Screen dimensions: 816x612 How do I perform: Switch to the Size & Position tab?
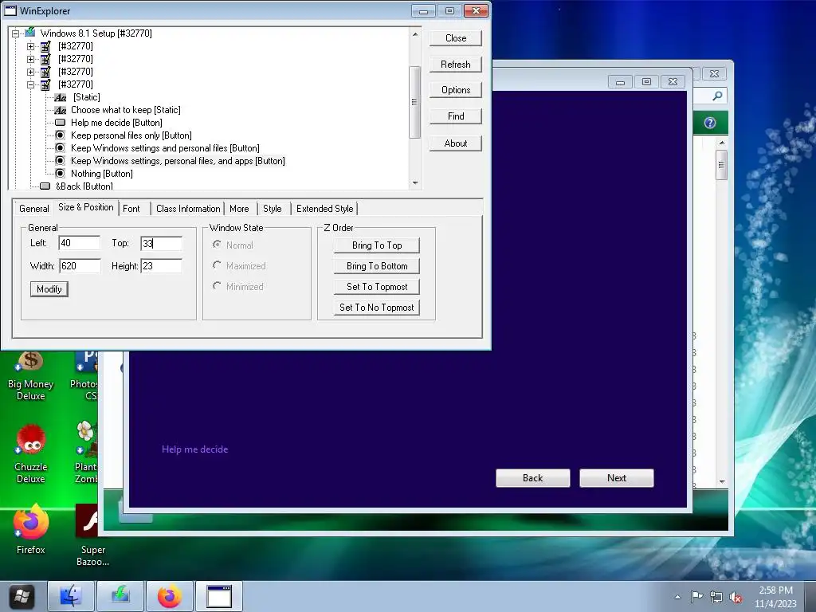86,207
